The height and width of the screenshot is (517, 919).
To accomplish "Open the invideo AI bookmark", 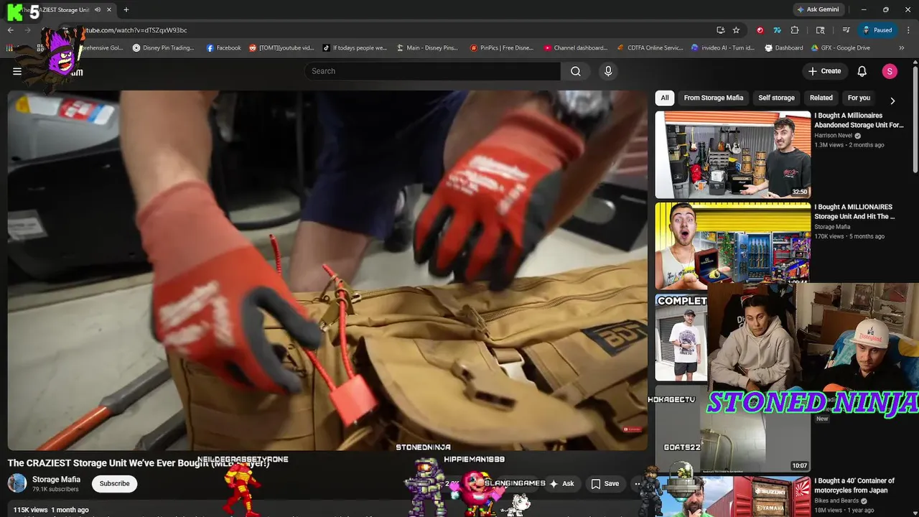I will pyautogui.click(x=722, y=48).
